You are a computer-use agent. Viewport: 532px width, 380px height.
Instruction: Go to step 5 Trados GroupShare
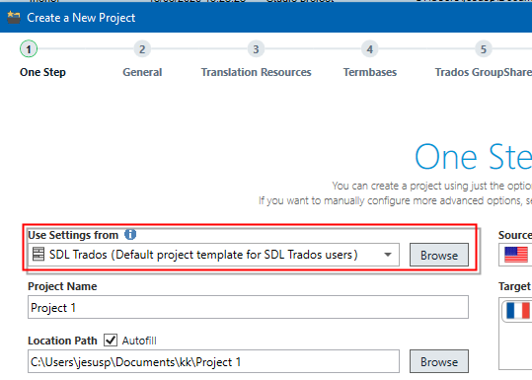point(484,49)
